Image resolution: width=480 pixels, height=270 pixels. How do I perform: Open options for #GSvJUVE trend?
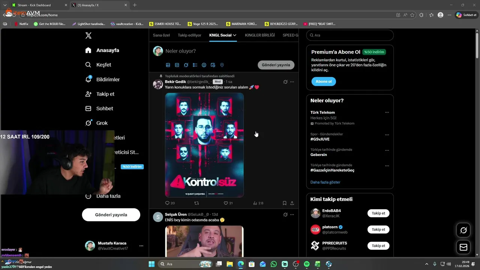coord(387,135)
